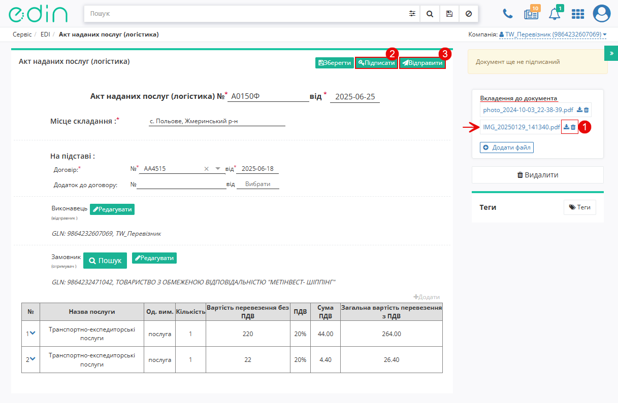Expand row 1 service details chevron
Screen dimensions: 618x403
[32, 333]
